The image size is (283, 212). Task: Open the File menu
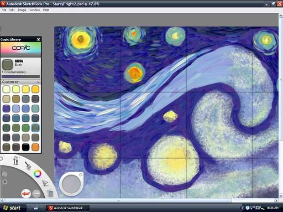[4, 10]
